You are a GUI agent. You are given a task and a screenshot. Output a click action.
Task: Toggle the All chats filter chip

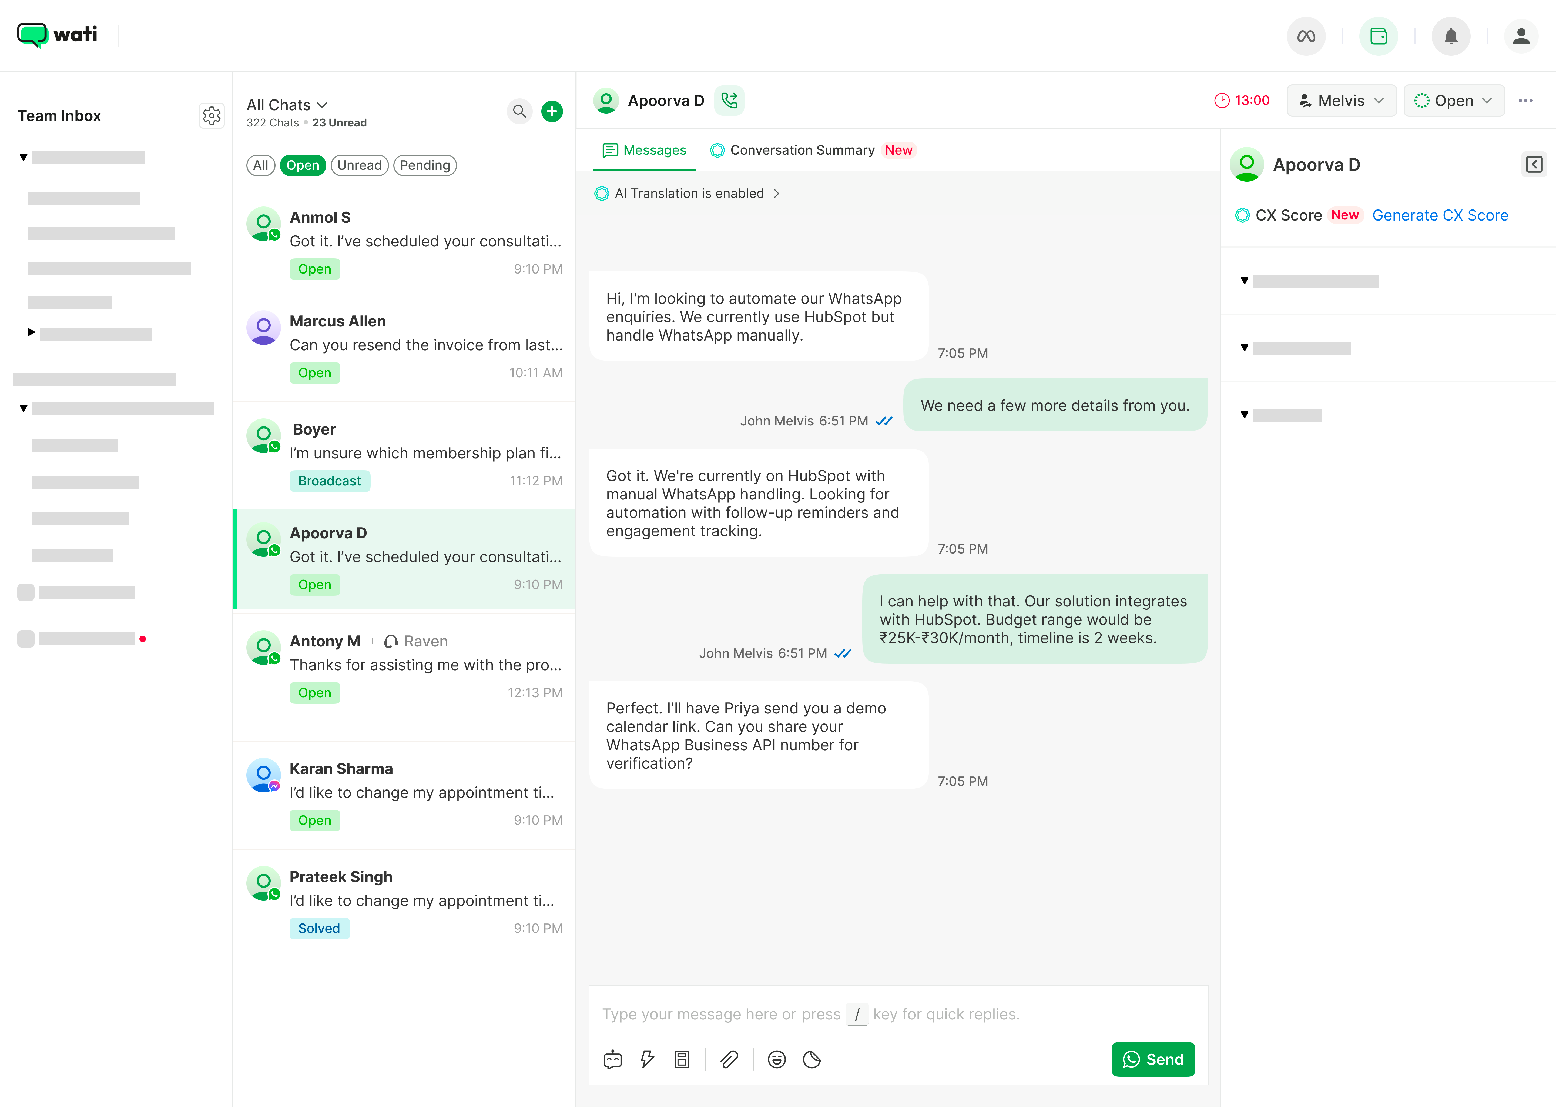tap(260, 165)
